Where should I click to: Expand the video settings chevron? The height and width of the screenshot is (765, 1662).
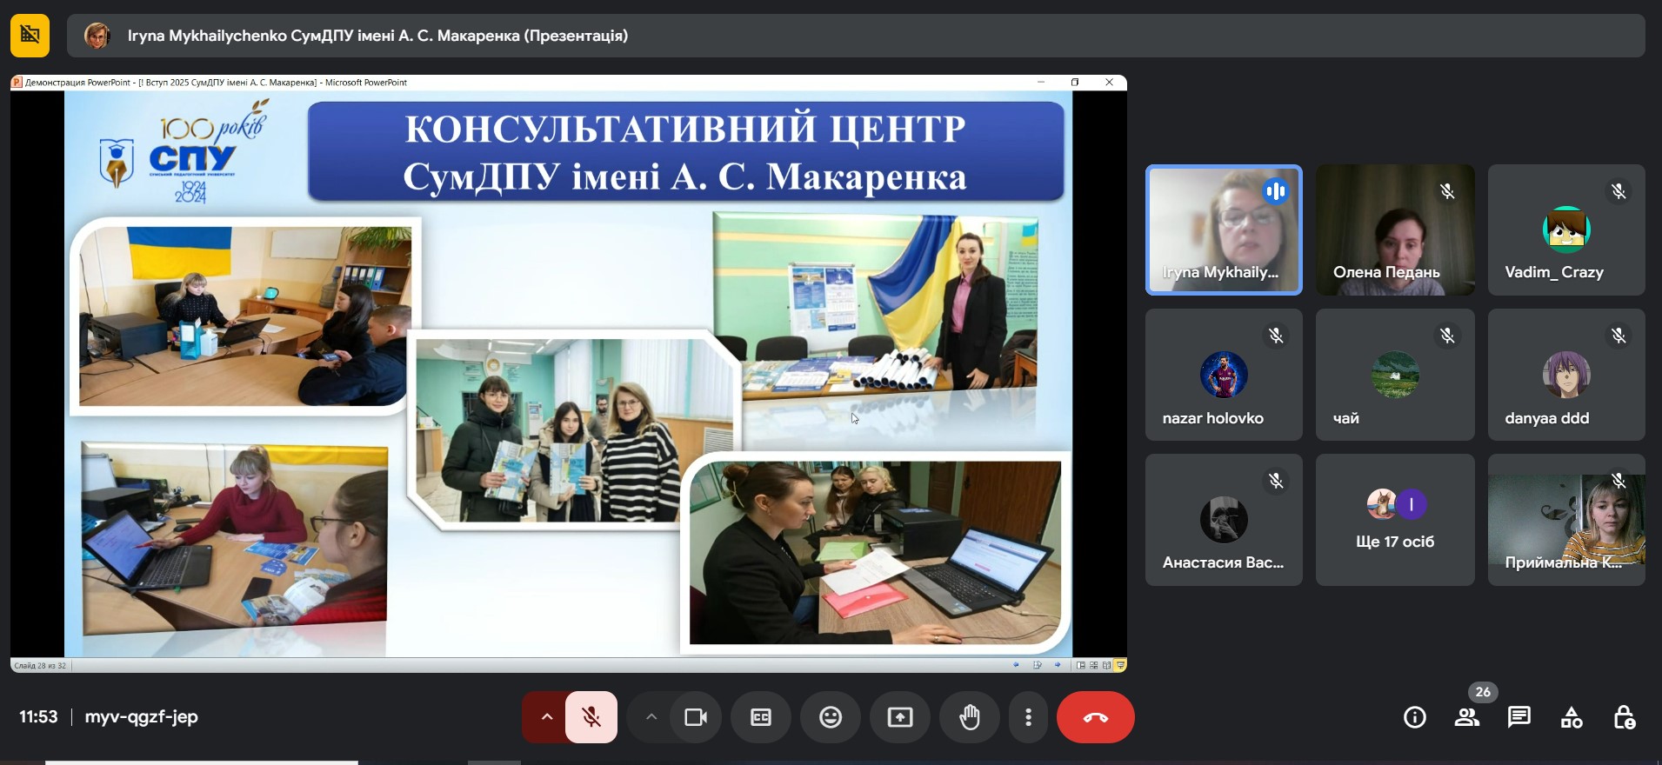tap(651, 717)
